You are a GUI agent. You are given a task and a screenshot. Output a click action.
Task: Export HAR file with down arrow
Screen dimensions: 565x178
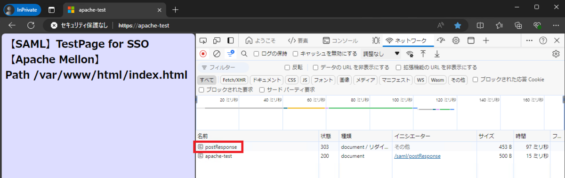(x=437, y=54)
